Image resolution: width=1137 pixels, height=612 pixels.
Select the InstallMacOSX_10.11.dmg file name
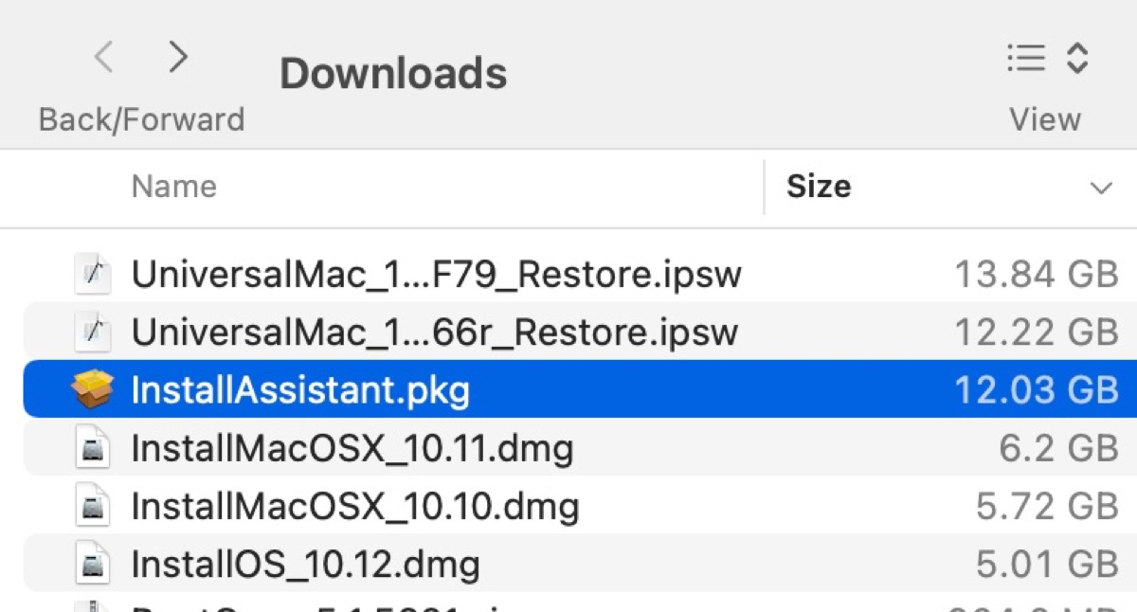[x=352, y=448]
